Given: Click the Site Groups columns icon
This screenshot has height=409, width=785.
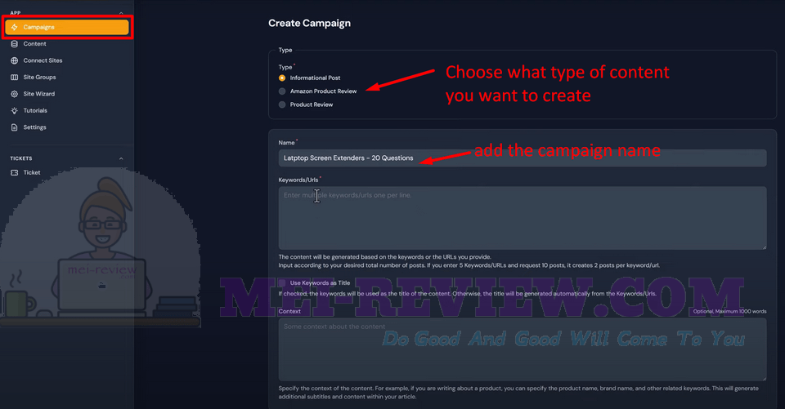Looking at the screenshot, I should point(15,78).
